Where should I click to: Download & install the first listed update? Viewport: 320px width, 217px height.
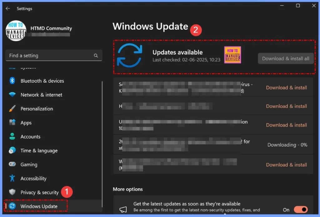pos(286,88)
